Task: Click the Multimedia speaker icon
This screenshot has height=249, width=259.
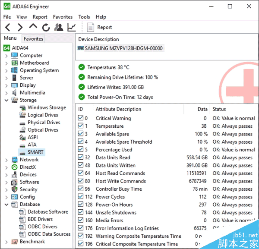Action: point(14,93)
